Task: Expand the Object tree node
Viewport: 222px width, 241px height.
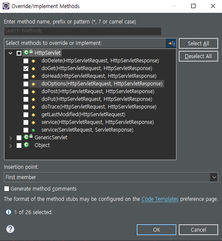Action: tap(10, 146)
